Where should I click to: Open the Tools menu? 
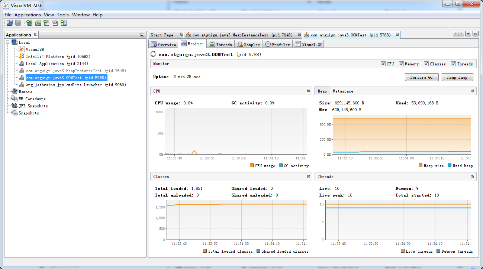click(63, 15)
